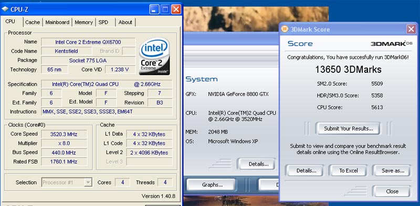Viewport: 420px width, 206px height.
Task: Click the Multiplier value x 8.0
Action: click(x=64, y=144)
